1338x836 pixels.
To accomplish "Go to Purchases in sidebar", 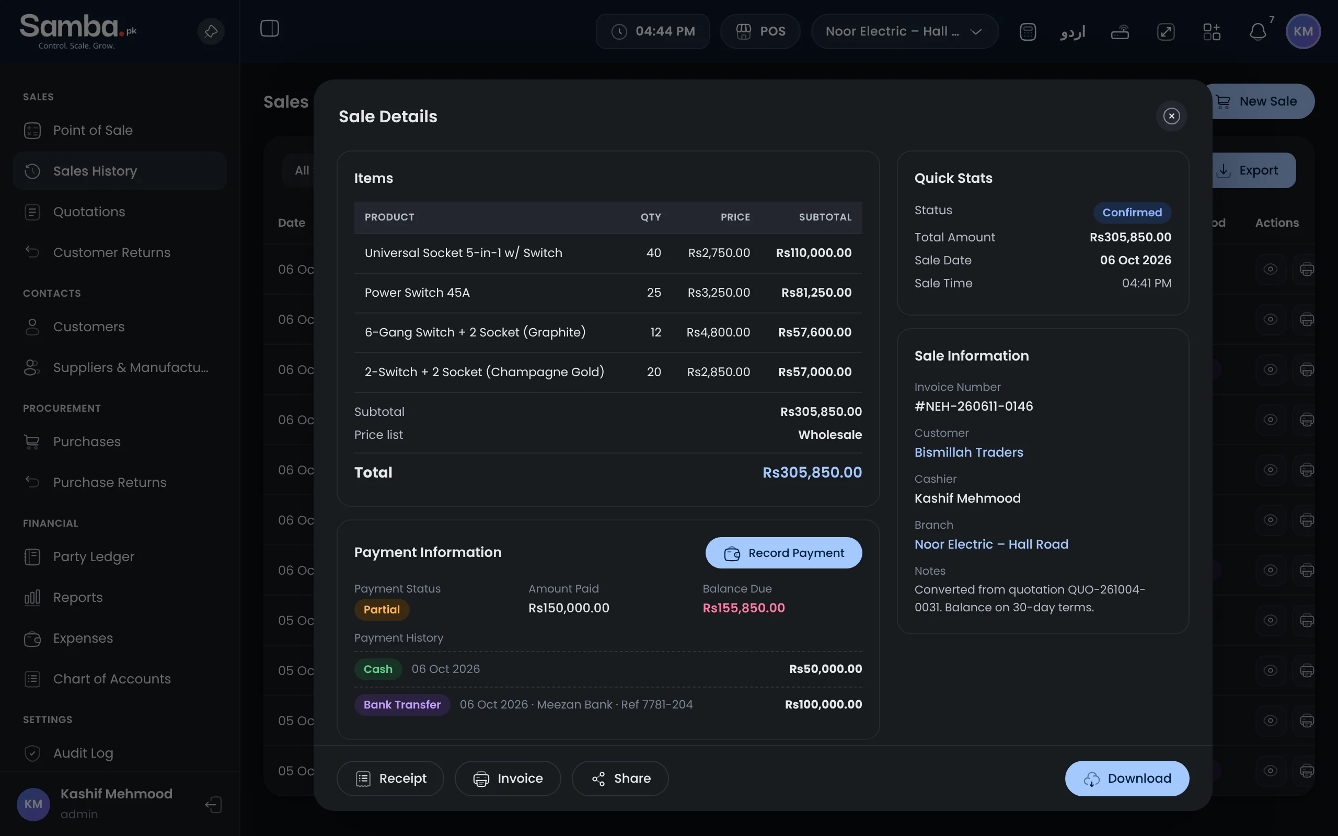I will tap(119, 442).
